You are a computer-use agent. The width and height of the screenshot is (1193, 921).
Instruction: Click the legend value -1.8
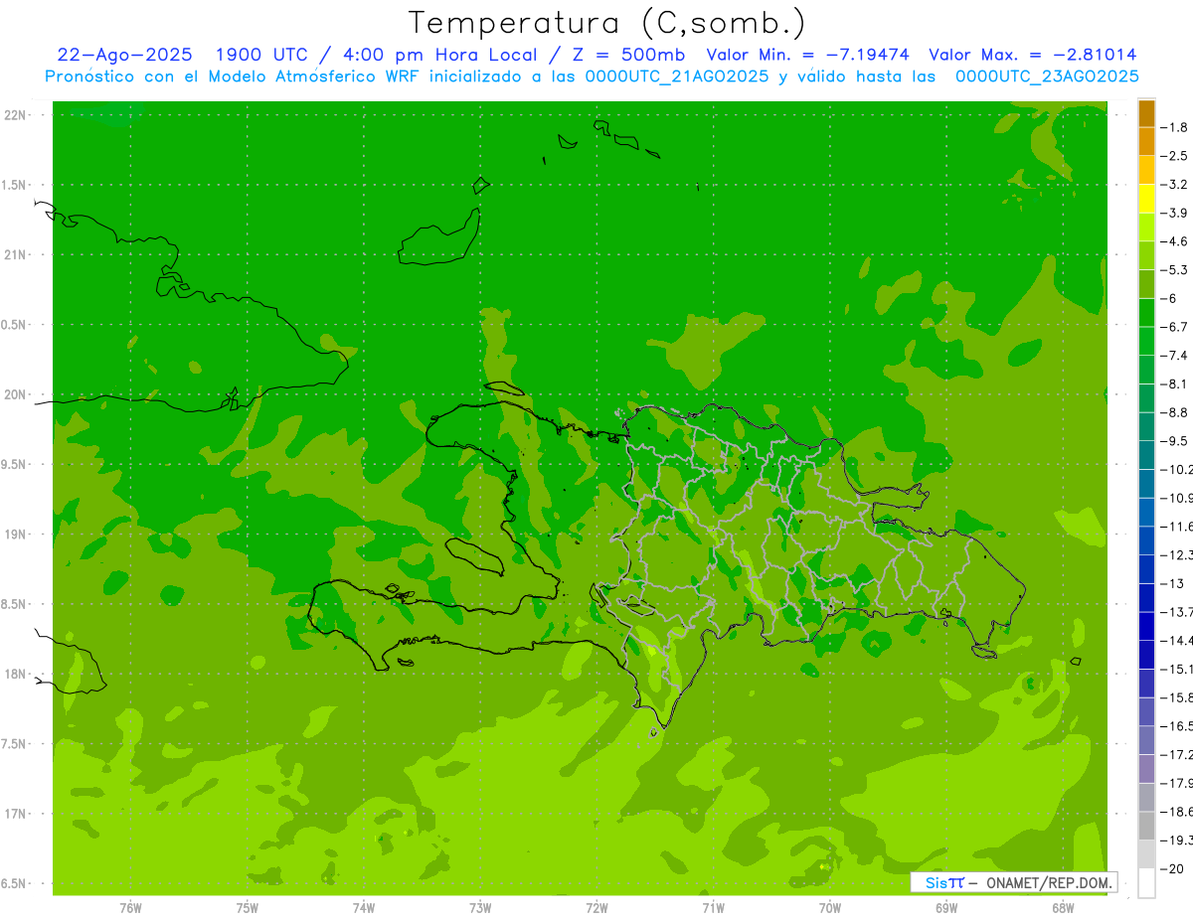pyautogui.click(x=1176, y=127)
